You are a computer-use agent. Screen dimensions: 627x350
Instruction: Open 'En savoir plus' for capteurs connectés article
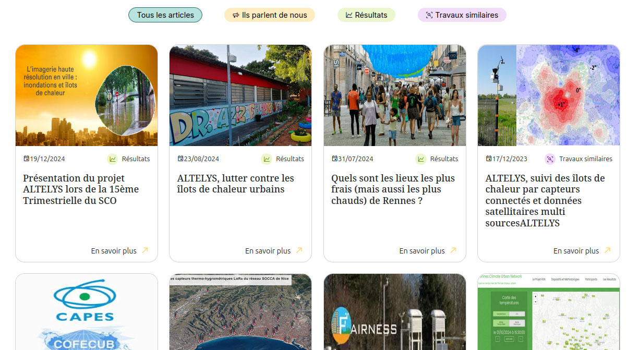576,251
